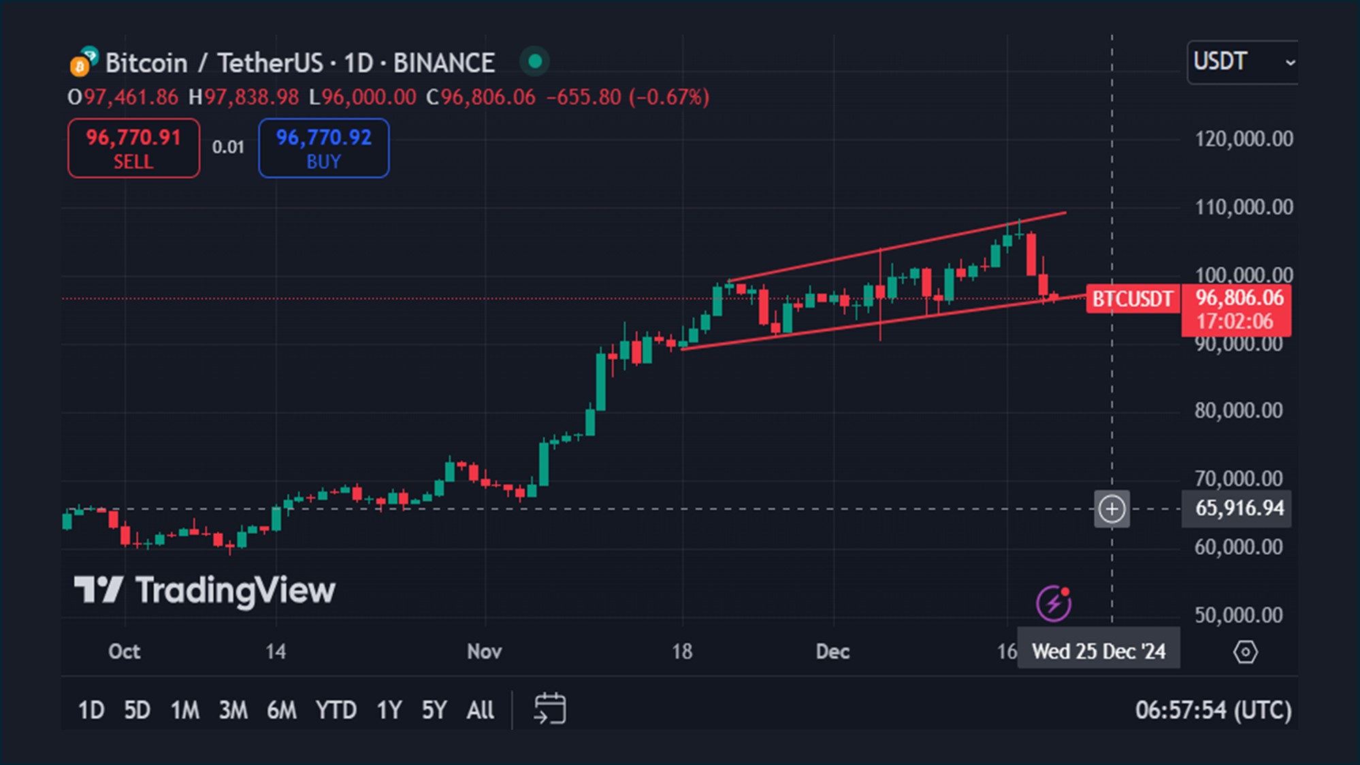Click the close value C96,806.06
The height and width of the screenshot is (765, 1360).
coord(481,97)
